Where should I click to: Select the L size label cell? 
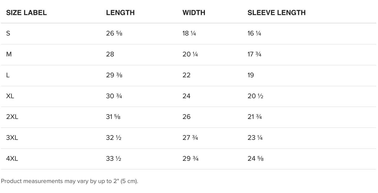coord(8,75)
